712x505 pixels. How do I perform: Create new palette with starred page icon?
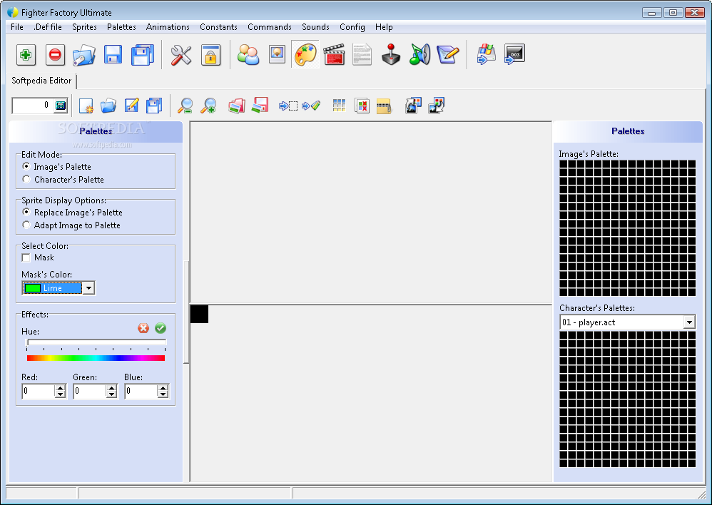click(86, 106)
